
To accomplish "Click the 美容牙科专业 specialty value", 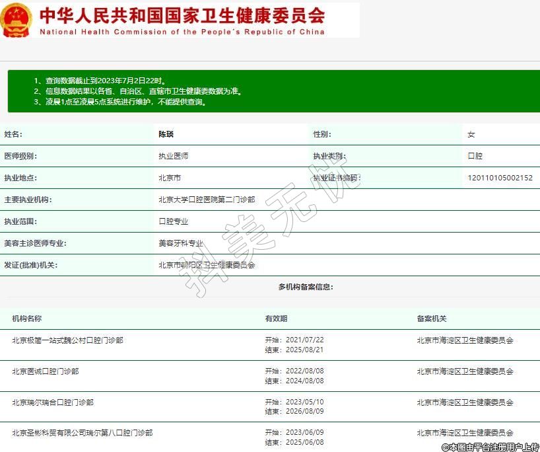I will (180, 243).
